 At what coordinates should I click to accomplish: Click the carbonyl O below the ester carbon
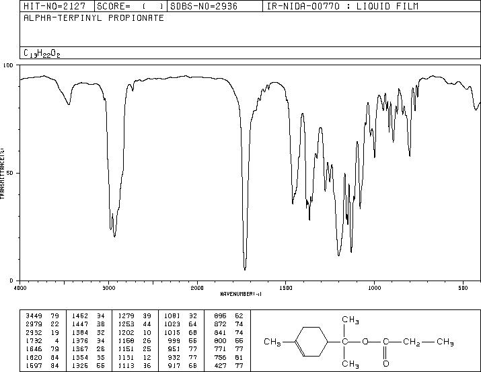tap(386, 363)
